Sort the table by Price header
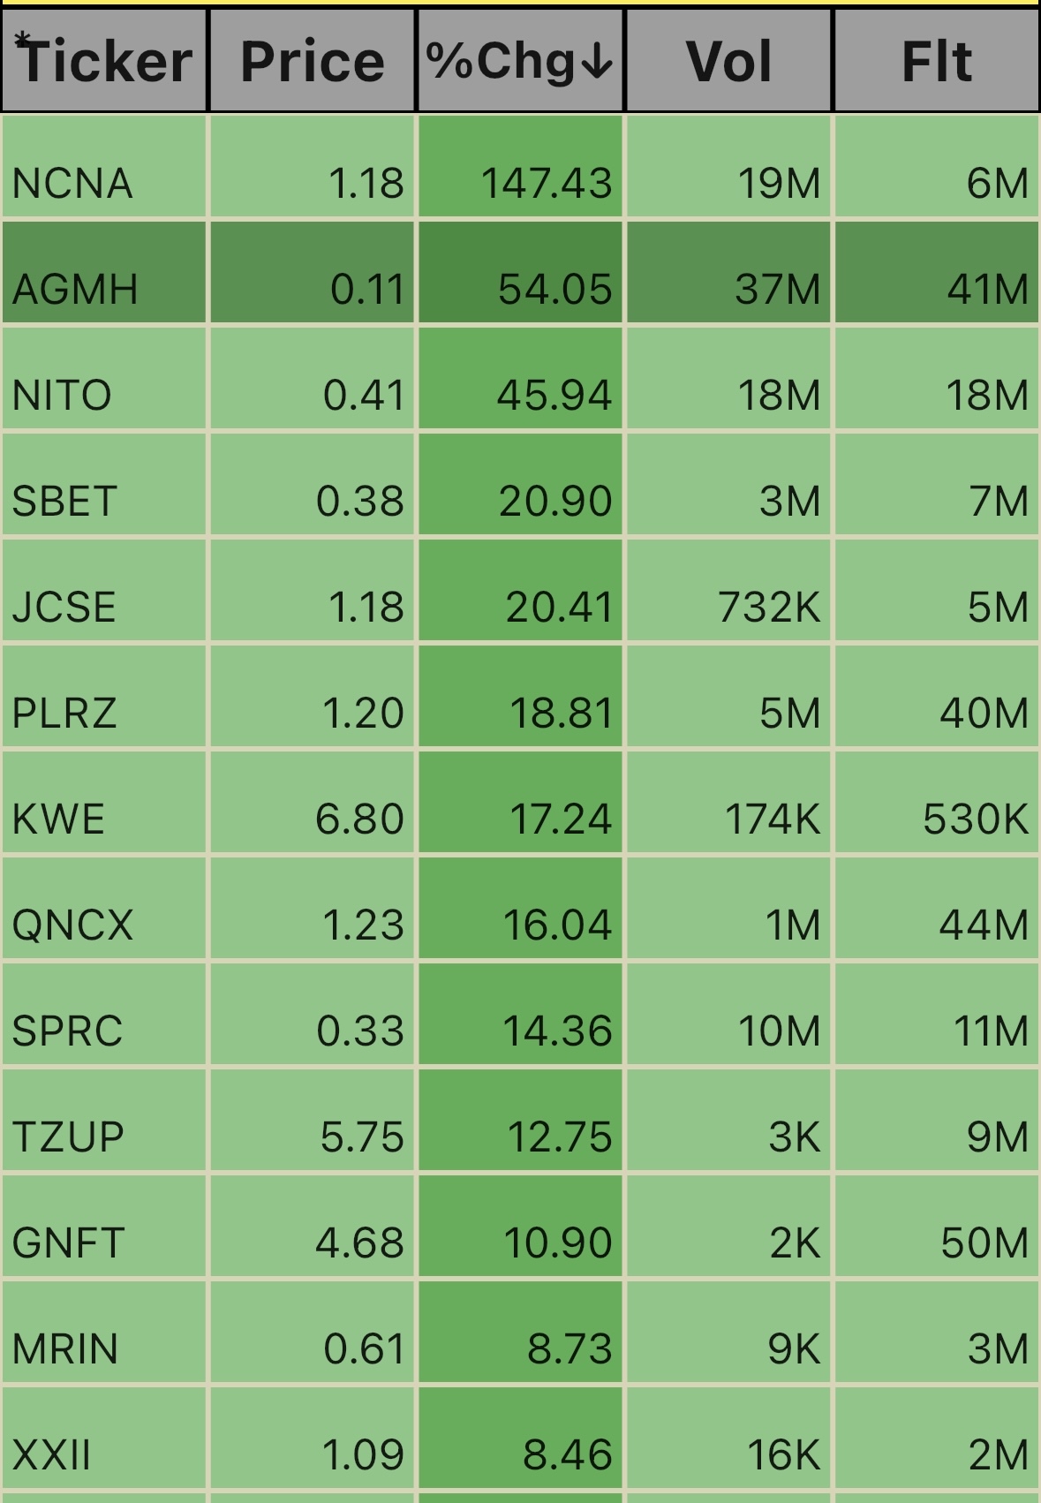1041x1503 pixels. point(313,61)
